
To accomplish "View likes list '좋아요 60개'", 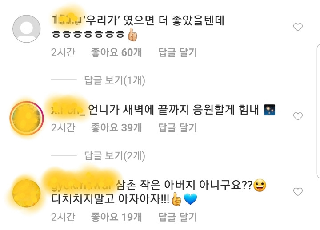I will pos(116,52).
